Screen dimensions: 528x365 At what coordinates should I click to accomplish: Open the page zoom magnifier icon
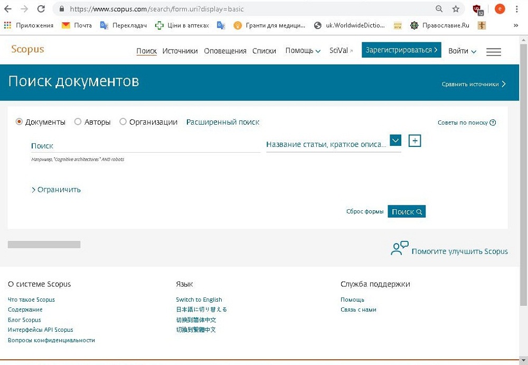click(439, 9)
